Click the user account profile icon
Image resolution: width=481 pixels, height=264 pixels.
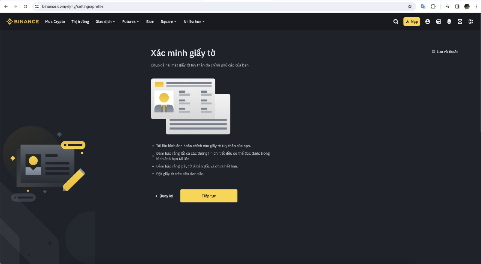pos(428,22)
